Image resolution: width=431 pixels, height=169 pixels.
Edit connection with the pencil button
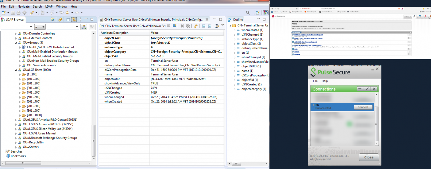(x=367, y=89)
